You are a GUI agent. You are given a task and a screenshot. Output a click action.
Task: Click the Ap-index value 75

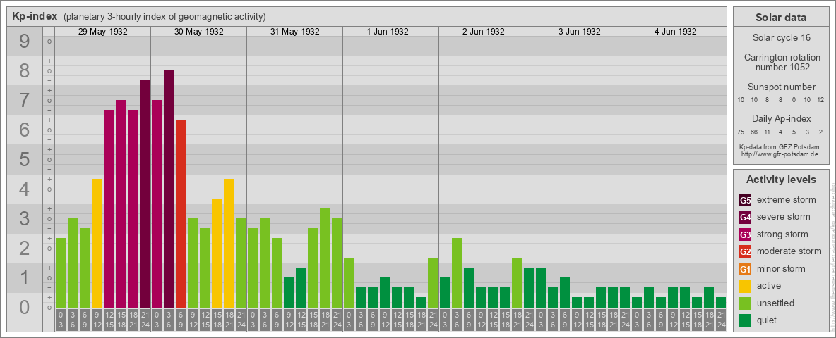coord(741,132)
